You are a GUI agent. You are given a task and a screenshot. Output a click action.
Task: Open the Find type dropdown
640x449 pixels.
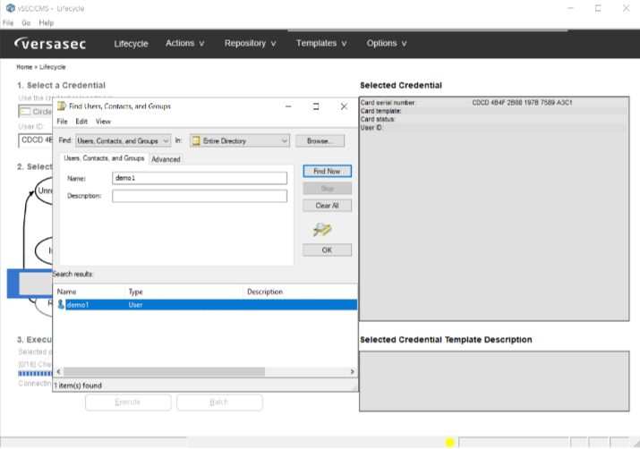pos(123,141)
